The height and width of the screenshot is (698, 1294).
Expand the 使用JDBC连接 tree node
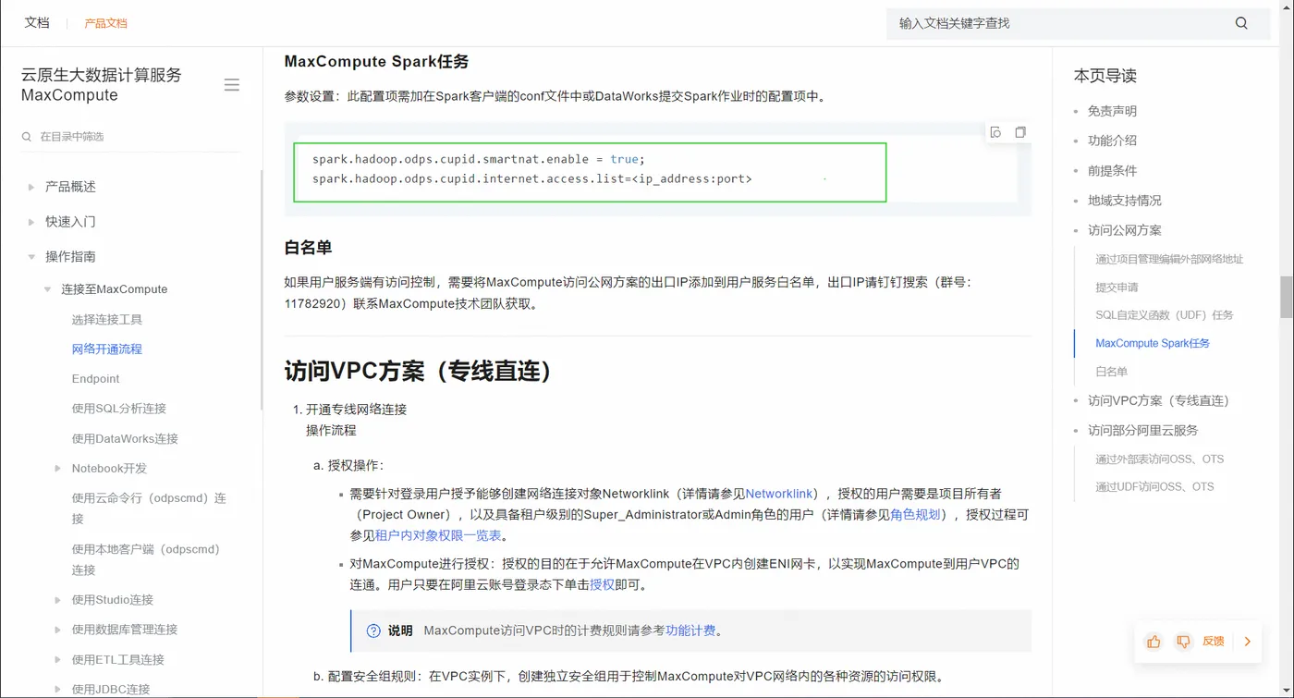coord(58,690)
